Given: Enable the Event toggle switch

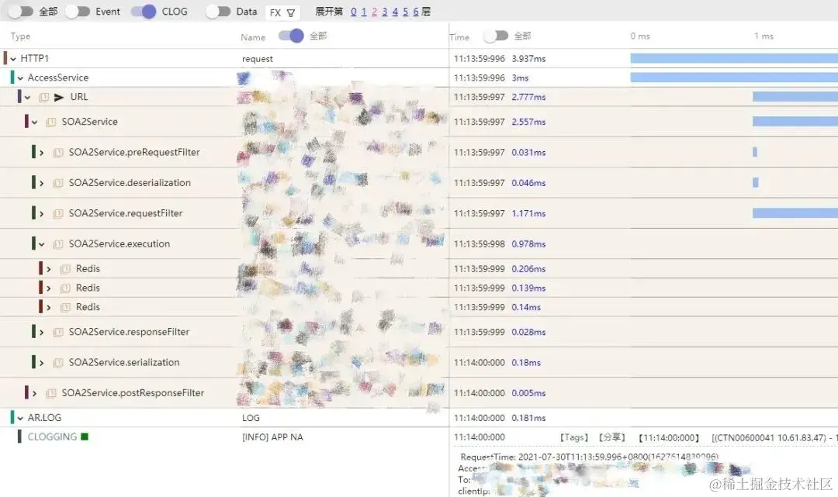Looking at the screenshot, I should tap(78, 11).
